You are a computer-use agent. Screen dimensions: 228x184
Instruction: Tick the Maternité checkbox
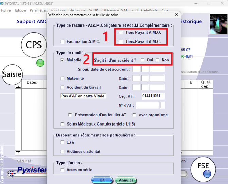(x=62, y=78)
